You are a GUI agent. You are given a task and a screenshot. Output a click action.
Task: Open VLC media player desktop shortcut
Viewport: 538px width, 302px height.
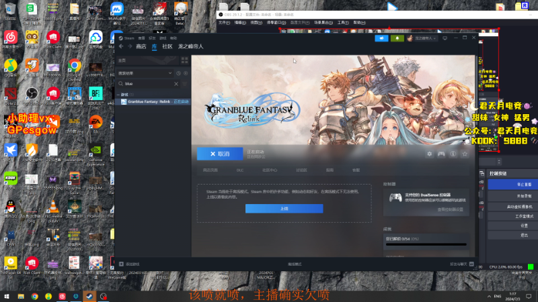pyautogui.click(x=53, y=211)
